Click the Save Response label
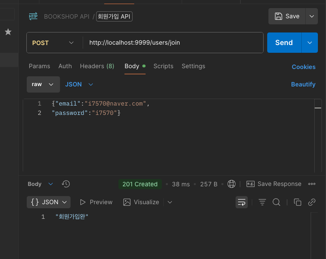The width and height of the screenshot is (326, 259). pyautogui.click(x=279, y=184)
